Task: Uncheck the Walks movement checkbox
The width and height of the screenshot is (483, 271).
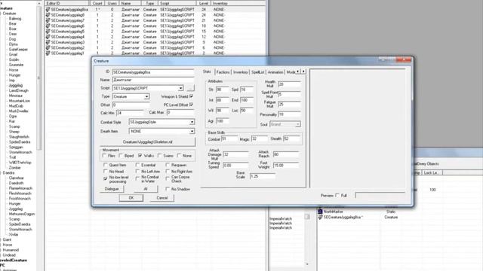Action: click(x=140, y=156)
